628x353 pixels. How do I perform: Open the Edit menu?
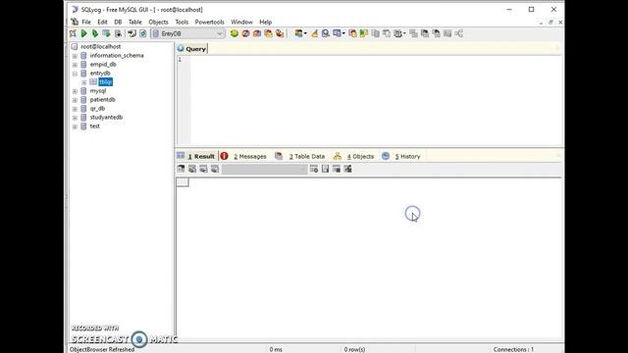tap(102, 22)
